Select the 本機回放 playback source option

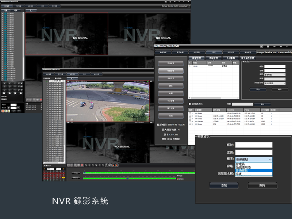coord(44,78)
